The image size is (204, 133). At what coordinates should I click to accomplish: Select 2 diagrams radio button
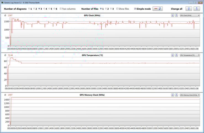tap(34, 9)
